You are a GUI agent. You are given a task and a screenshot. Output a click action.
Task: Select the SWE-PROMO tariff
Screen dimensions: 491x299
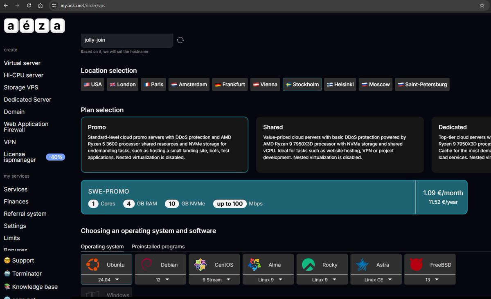(x=274, y=197)
